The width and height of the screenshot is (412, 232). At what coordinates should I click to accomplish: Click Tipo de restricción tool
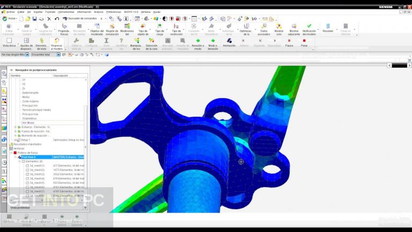[x=176, y=29]
